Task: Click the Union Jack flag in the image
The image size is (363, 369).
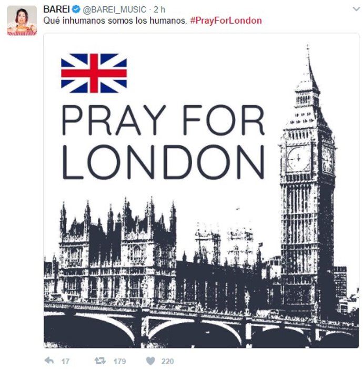Action: click(x=94, y=73)
